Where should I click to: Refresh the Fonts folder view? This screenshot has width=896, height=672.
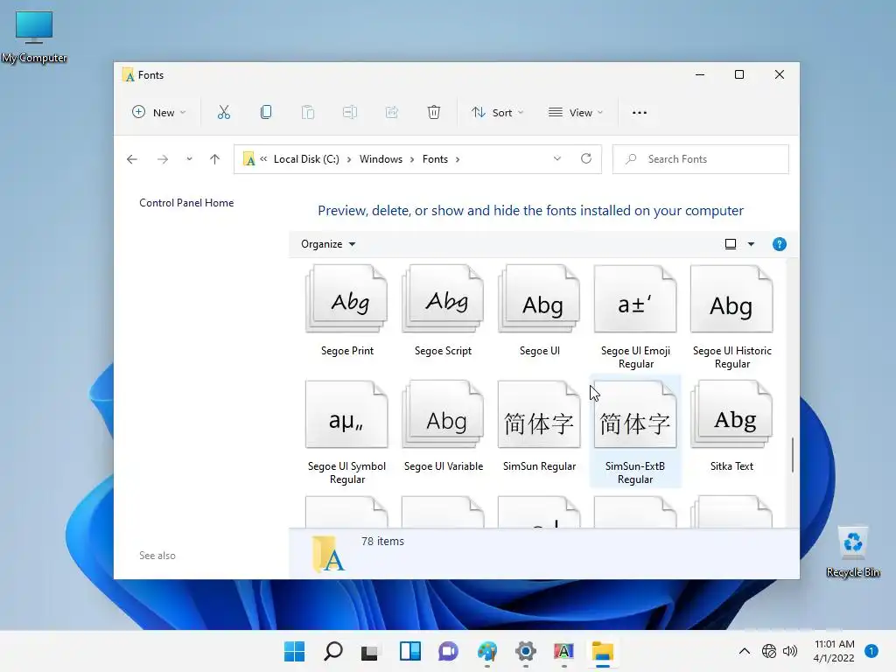click(x=586, y=158)
